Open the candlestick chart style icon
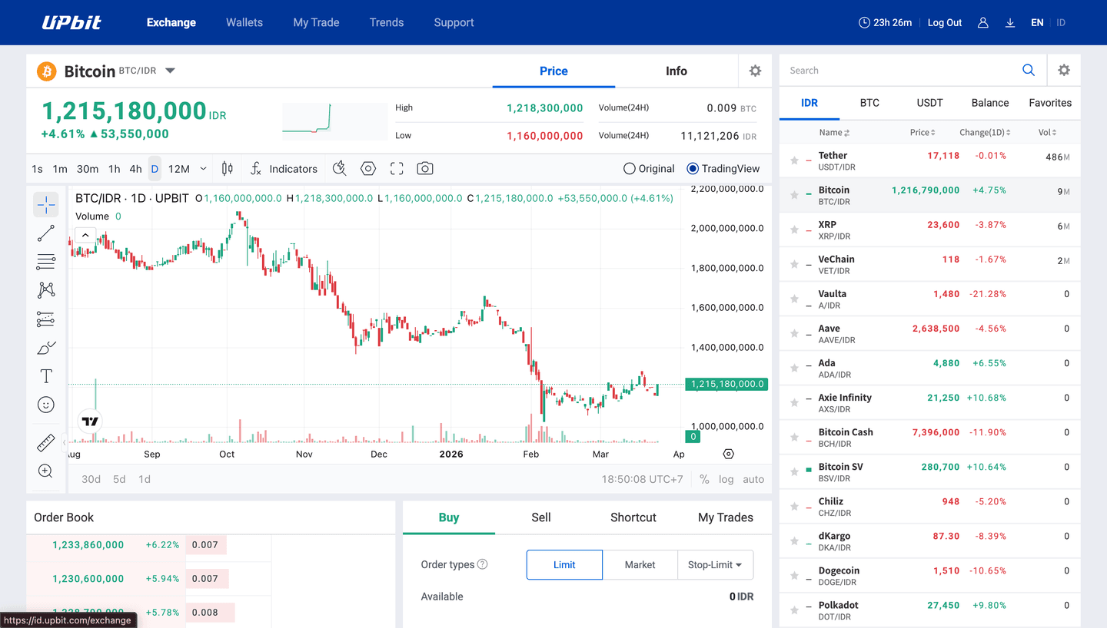 [x=228, y=169]
